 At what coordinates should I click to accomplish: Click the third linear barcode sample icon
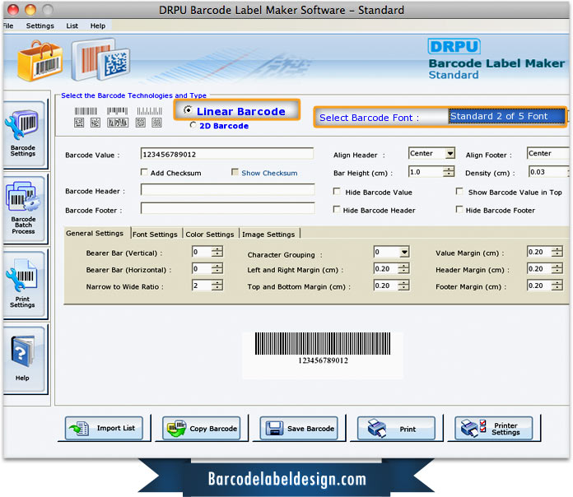point(150,111)
